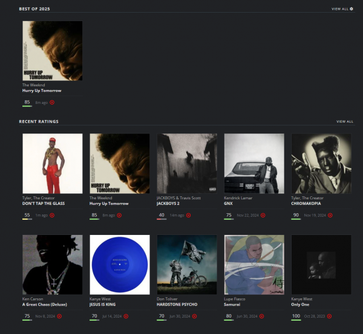Open the gear icon beside Best of 2025 View All

click(x=352, y=9)
